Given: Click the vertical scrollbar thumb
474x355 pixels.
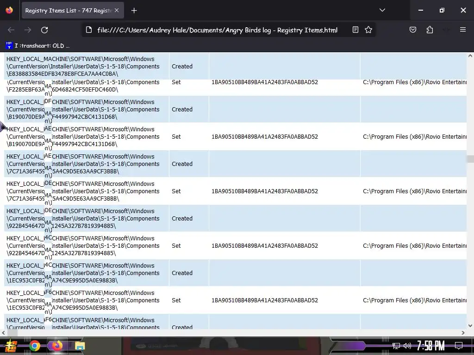Looking at the screenshot, I should [470, 159].
